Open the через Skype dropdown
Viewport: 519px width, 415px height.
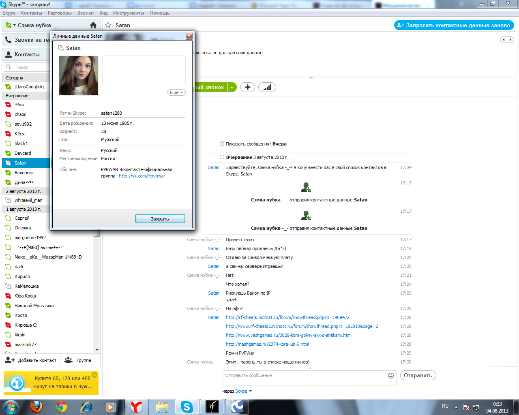244,391
